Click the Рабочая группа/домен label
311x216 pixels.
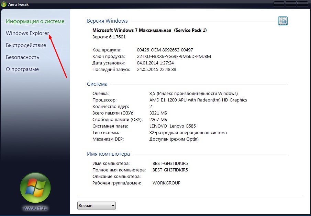pos(116,183)
